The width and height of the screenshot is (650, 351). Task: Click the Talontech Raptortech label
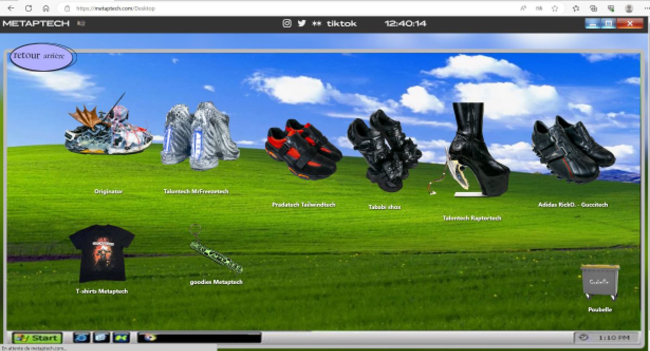pos(472,218)
